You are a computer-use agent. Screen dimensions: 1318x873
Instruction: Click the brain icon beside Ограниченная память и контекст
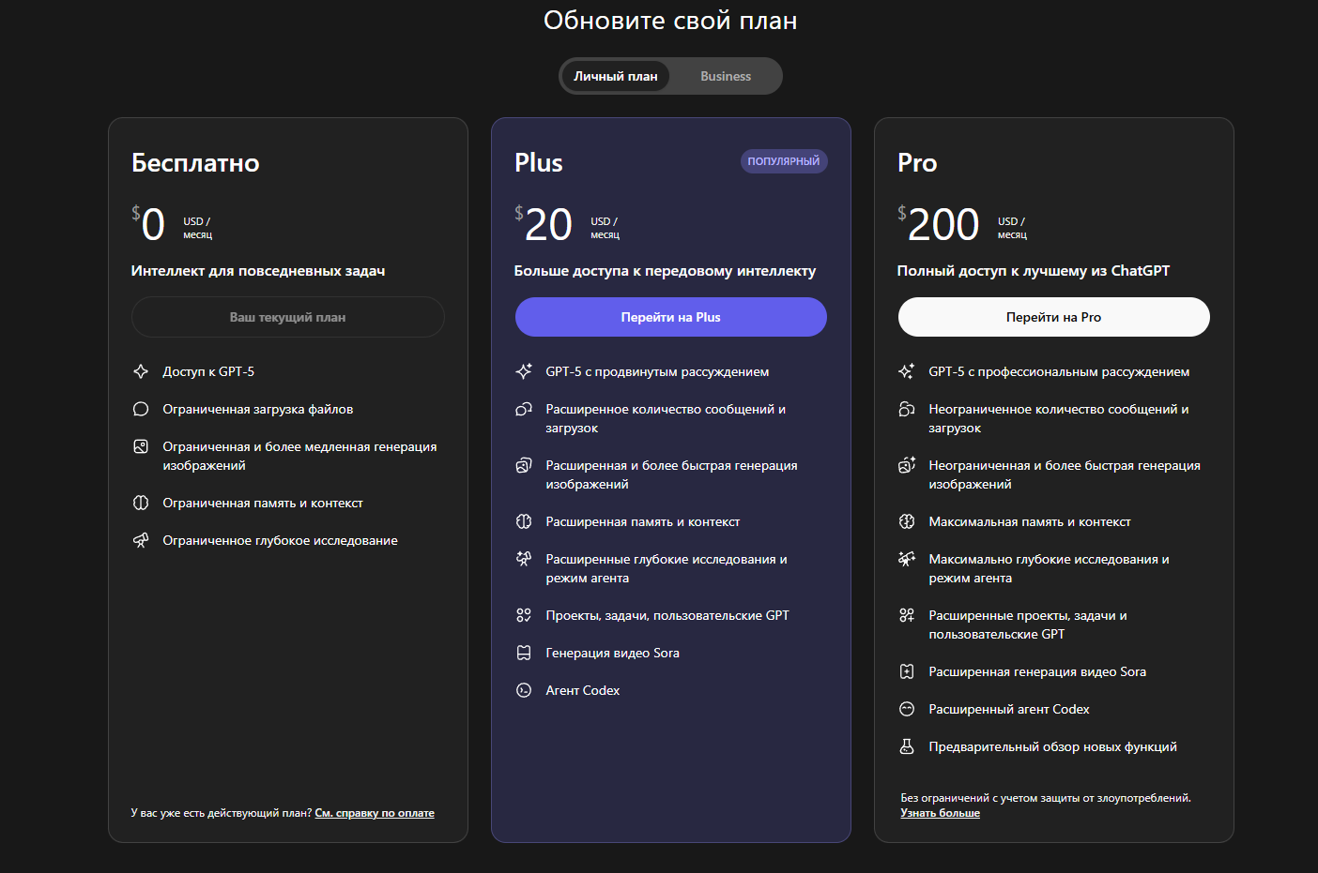click(141, 503)
